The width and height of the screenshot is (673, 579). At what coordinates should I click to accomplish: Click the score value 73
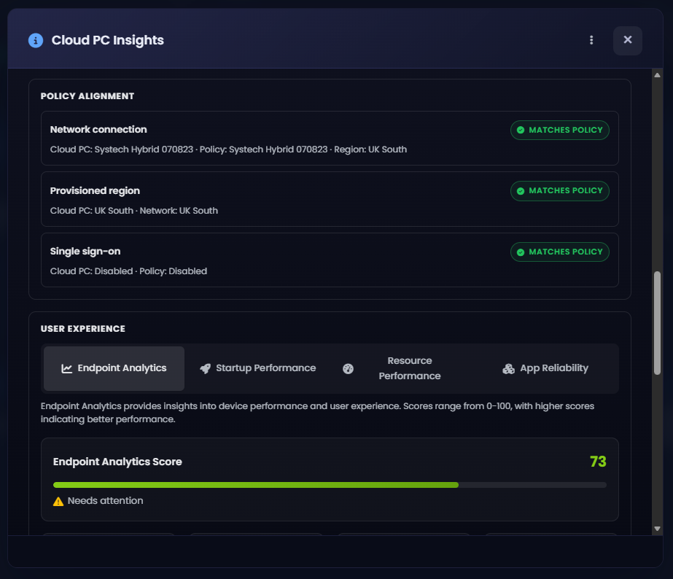[x=598, y=462]
